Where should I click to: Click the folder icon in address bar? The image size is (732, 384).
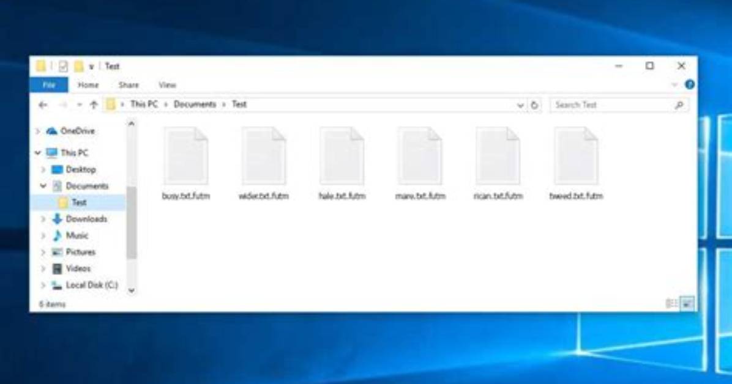[x=110, y=105]
